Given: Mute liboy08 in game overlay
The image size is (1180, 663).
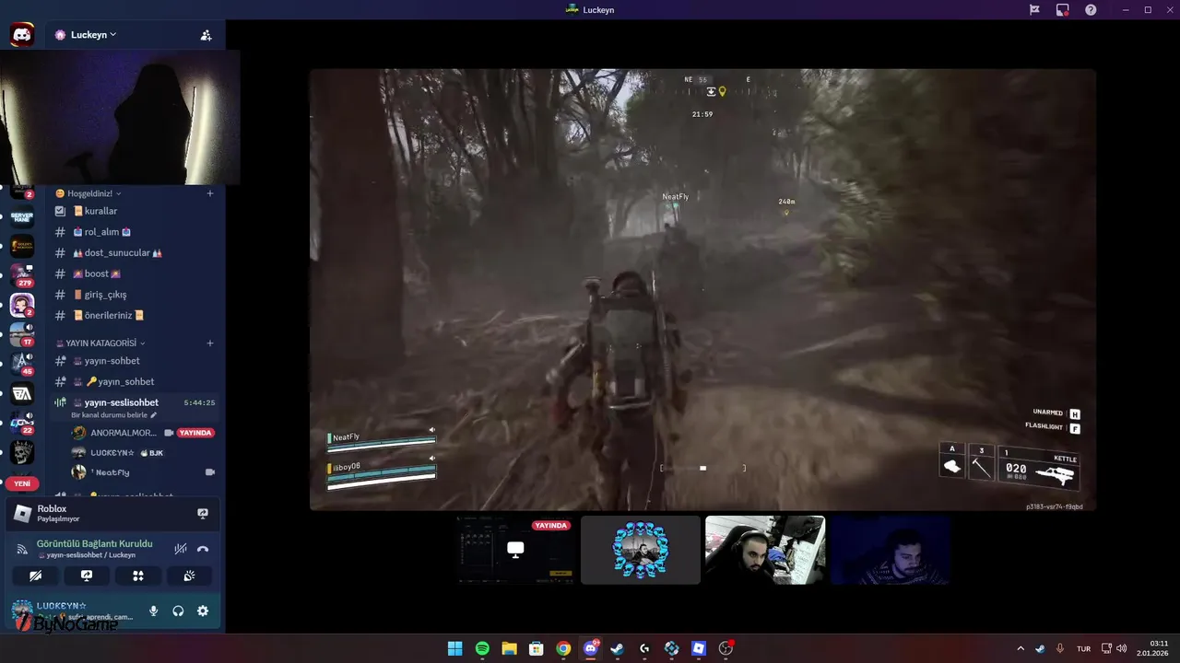Looking at the screenshot, I should [x=431, y=459].
